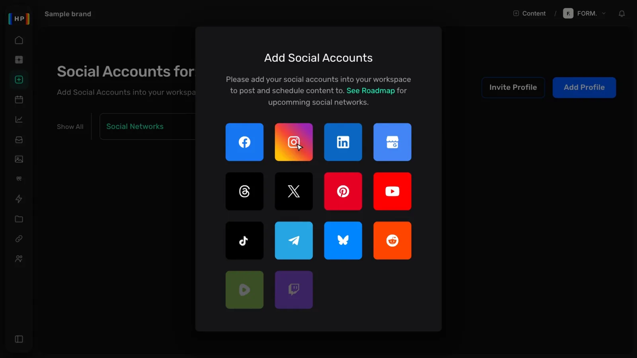
Task: Open the calendar in the sidebar
Action: click(19, 99)
